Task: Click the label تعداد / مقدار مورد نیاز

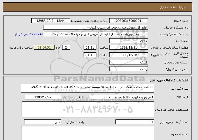Action: 174,122
